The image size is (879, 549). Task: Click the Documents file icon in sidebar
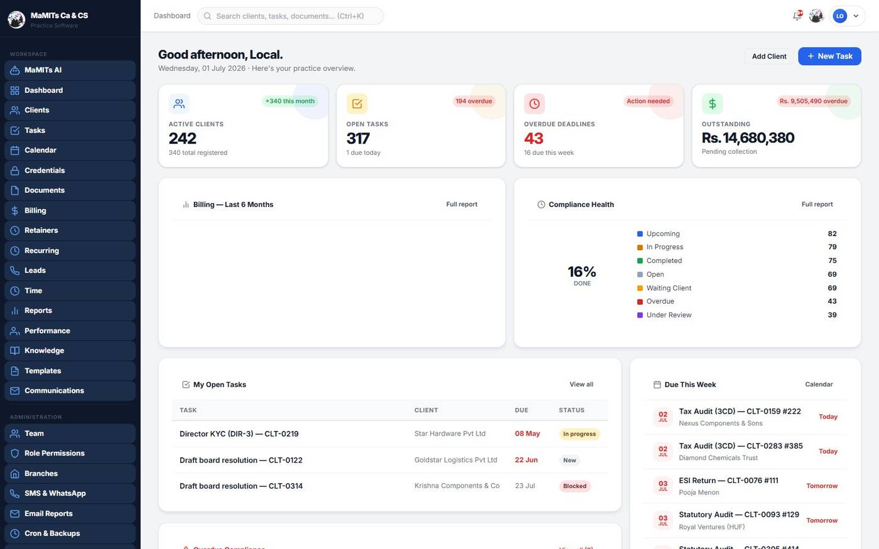15,190
